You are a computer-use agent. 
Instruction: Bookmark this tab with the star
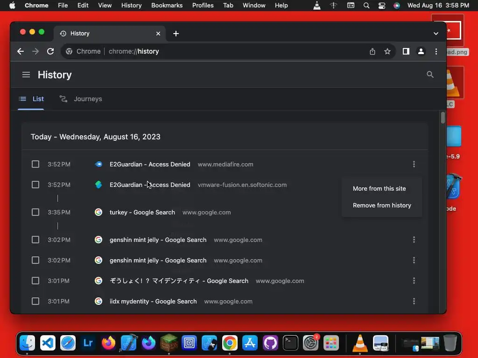click(x=387, y=51)
